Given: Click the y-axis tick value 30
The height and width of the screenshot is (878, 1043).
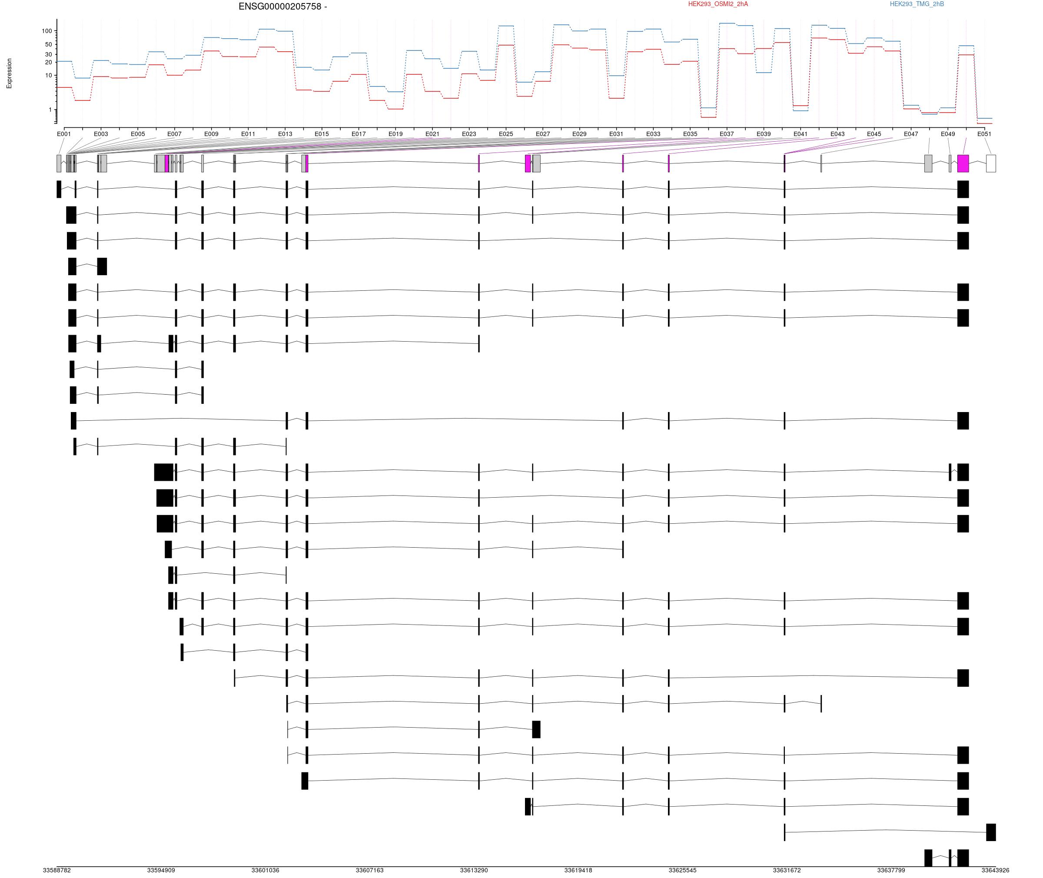Looking at the screenshot, I should 48,54.
